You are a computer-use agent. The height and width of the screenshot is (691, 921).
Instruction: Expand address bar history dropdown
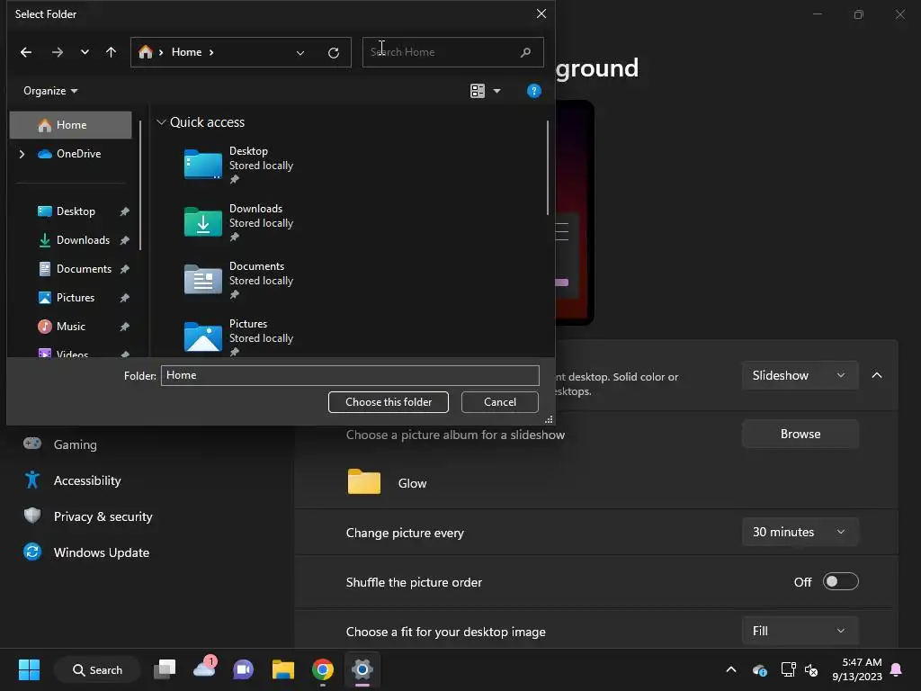coord(300,53)
